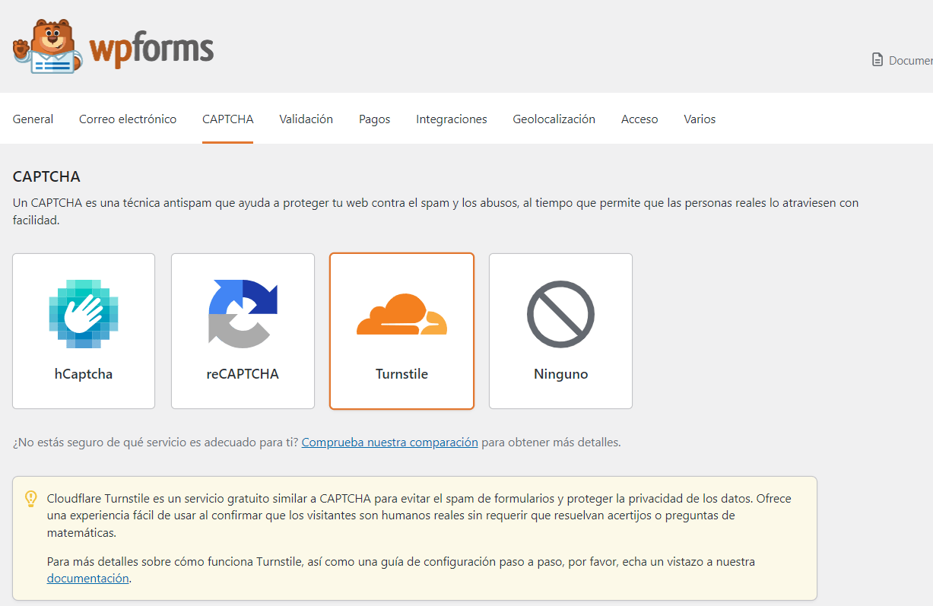Select the Cloudflare Turnstile cloud icon

(401, 313)
